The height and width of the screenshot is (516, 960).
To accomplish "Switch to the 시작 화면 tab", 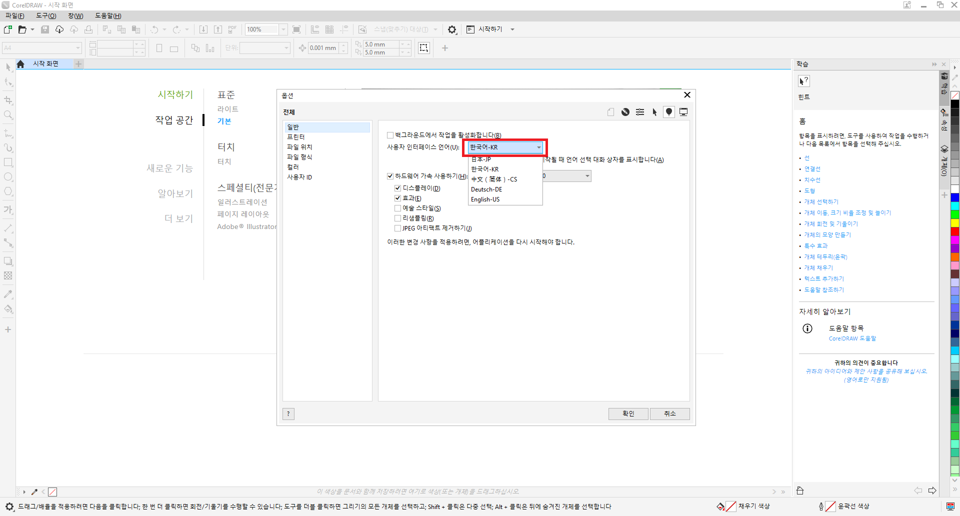I will (x=45, y=64).
